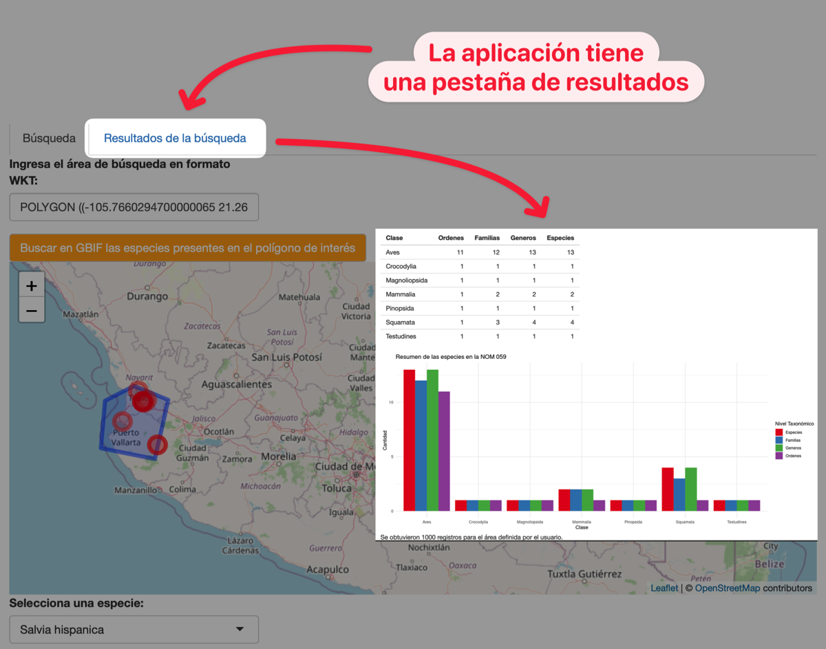The width and height of the screenshot is (826, 649).
Task: Click the tallest red Aves bar
Action: pyautogui.click(x=409, y=440)
